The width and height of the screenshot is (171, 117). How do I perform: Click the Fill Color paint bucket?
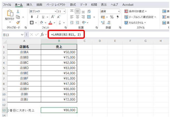click(41, 23)
